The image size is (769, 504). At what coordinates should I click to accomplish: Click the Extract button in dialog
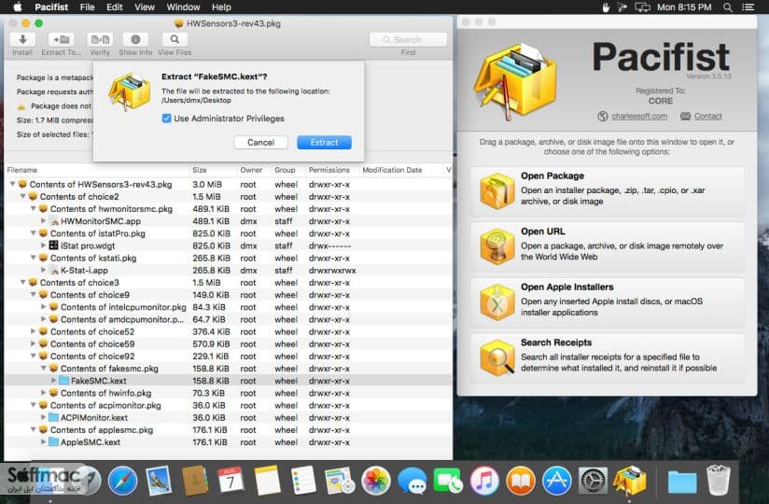coord(324,142)
